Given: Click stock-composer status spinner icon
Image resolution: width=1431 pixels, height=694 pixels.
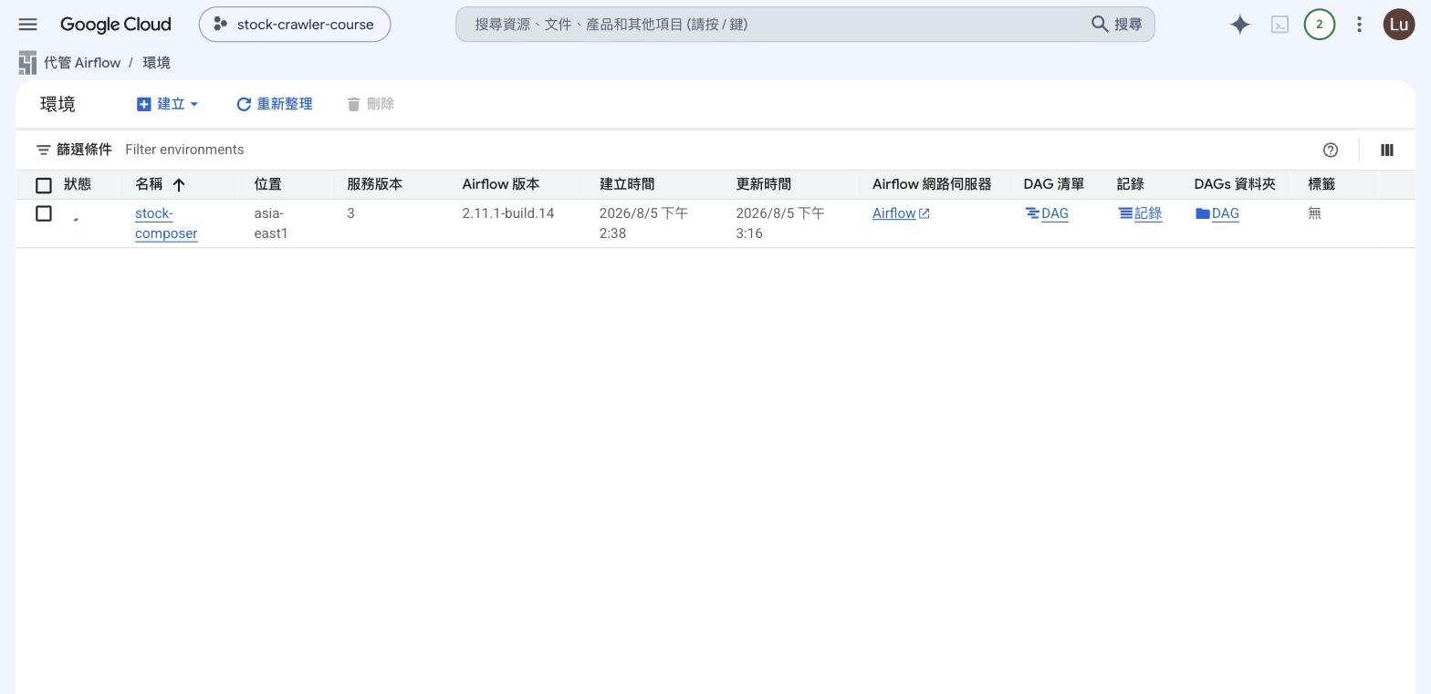Looking at the screenshot, I should coord(76,219).
